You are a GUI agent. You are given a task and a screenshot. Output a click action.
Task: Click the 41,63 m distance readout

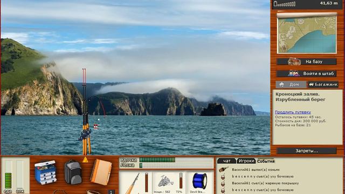[x=329, y=3]
